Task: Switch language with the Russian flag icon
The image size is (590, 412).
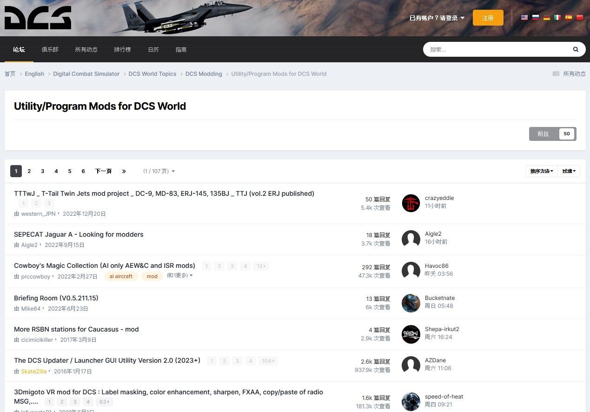Action: point(536,18)
